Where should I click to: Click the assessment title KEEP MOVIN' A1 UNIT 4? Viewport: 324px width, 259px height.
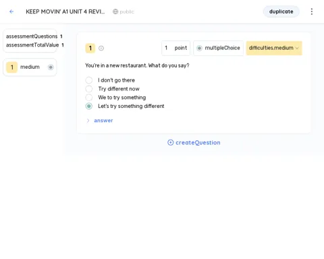point(65,11)
